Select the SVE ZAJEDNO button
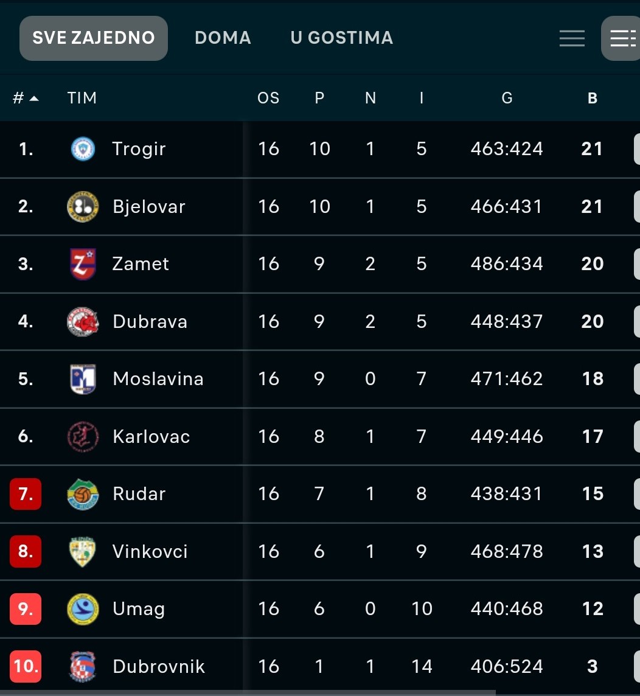The height and width of the screenshot is (696, 640). click(x=94, y=38)
